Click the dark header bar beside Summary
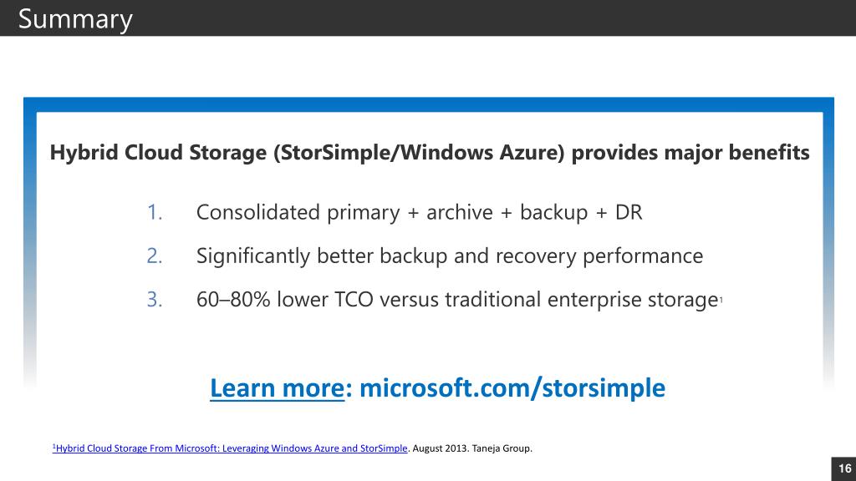Viewport: 856px width, 481px height. tap(492, 18)
